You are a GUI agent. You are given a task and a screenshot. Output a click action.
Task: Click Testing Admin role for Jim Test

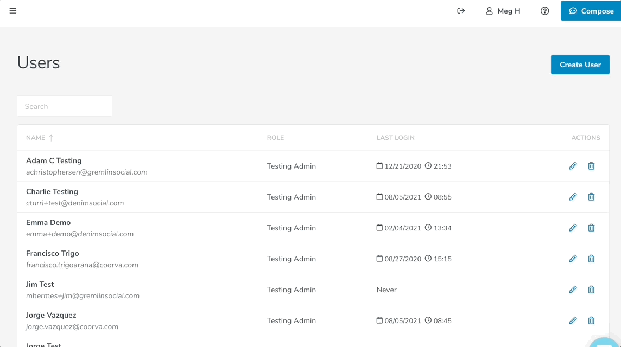tap(291, 290)
